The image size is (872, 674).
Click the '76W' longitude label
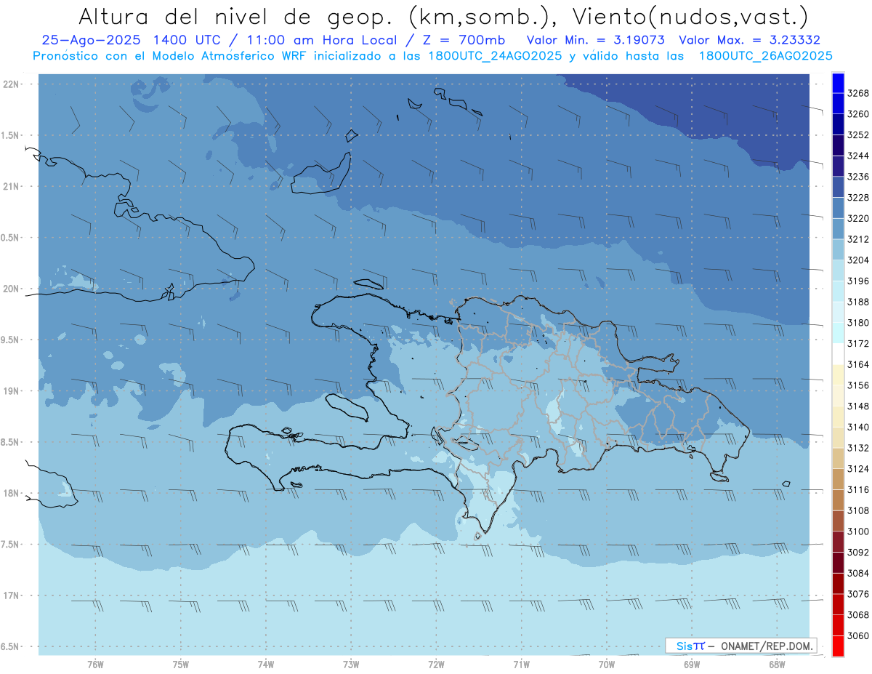95,663
